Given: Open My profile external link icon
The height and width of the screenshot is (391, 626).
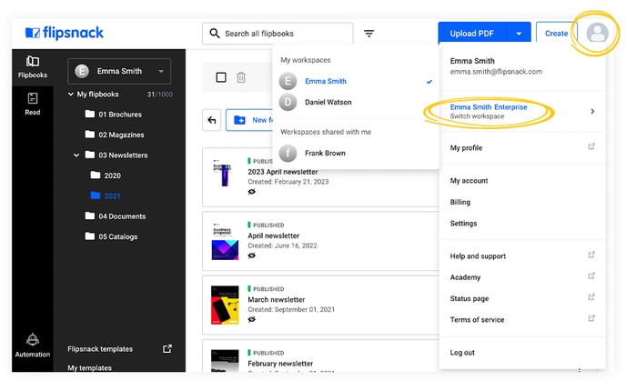Looking at the screenshot, I should (591, 146).
